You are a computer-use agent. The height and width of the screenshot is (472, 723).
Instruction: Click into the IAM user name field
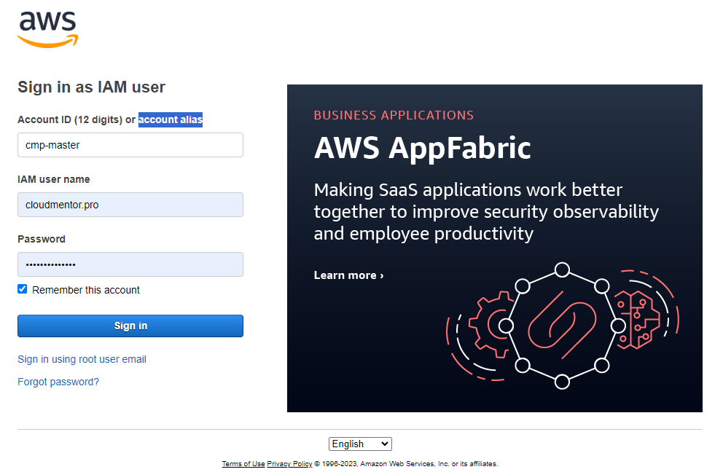click(130, 205)
